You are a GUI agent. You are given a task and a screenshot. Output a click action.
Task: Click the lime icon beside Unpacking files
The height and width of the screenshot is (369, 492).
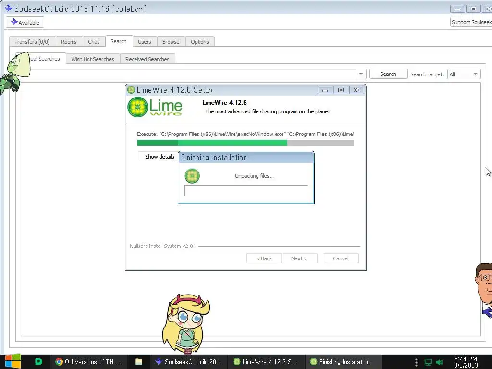(x=192, y=176)
